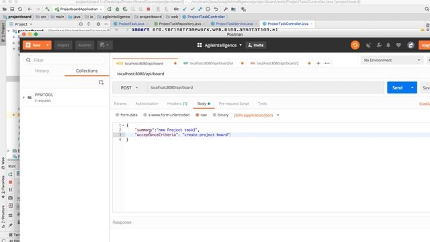Click the IntelliJ build hammer icon
Screen dimensions: 430x242
point(47,9)
